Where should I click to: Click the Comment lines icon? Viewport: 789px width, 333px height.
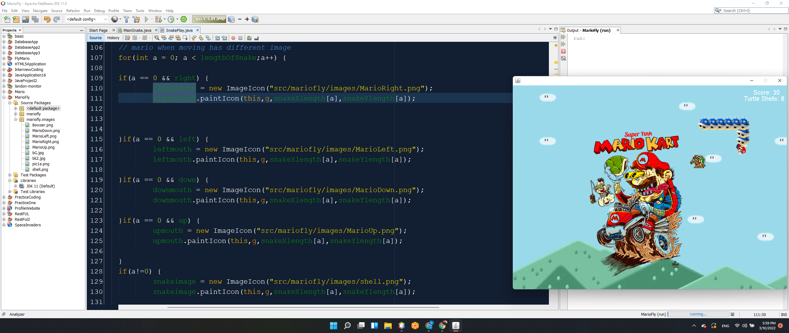[249, 38]
